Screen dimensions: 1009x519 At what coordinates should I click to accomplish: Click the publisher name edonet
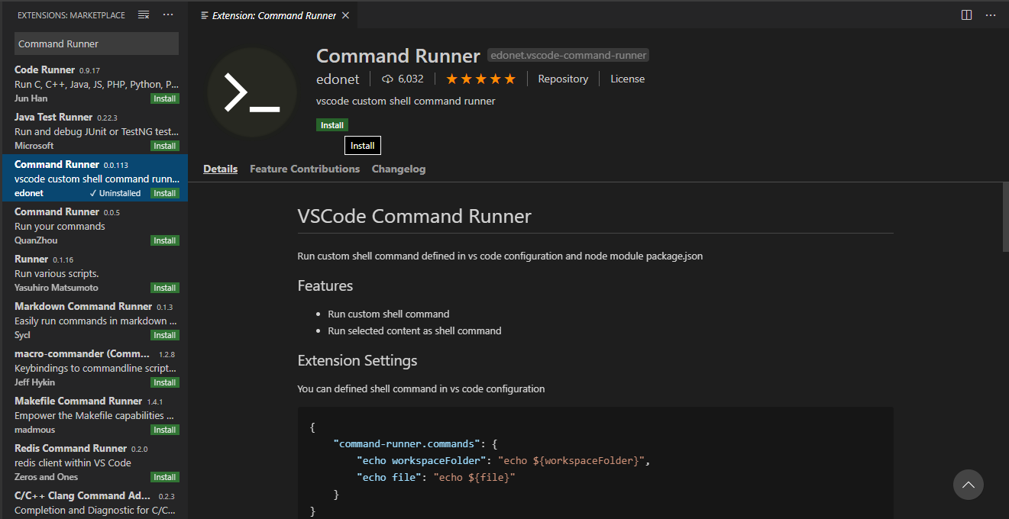[x=338, y=79]
